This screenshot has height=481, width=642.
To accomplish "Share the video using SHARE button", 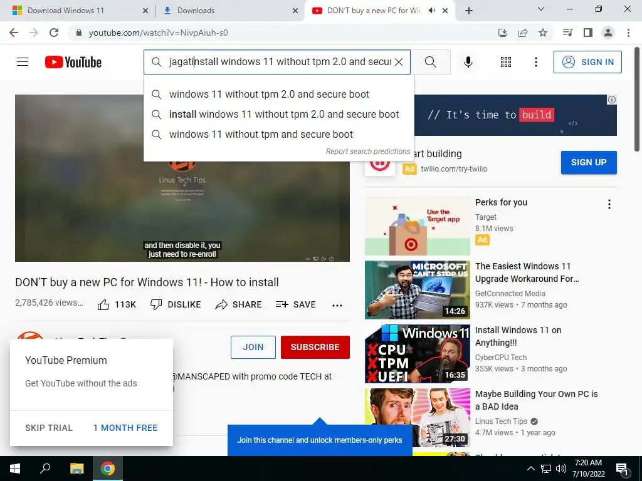I will pos(238,304).
